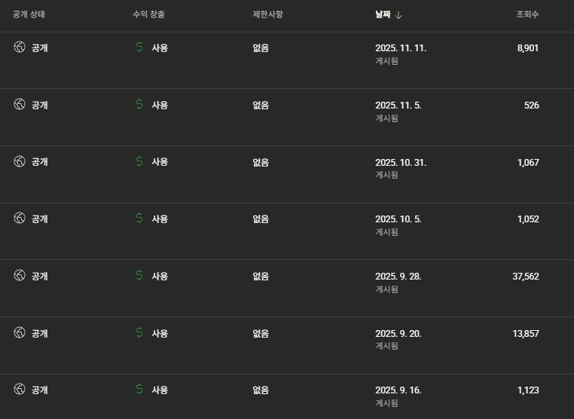This screenshot has height=419, width=574.
Task: Click 없음 restriction in 2025. 9. 16. row
Action: [261, 390]
